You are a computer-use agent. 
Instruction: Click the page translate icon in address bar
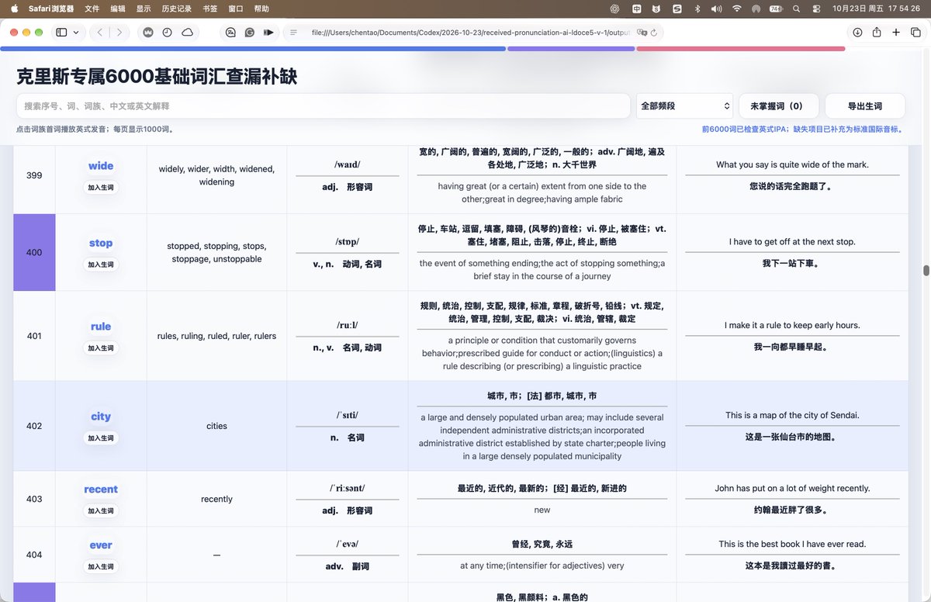point(641,33)
